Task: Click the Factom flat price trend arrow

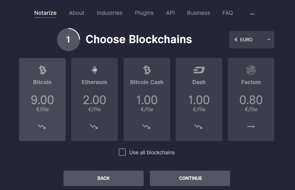Action: tap(251, 127)
